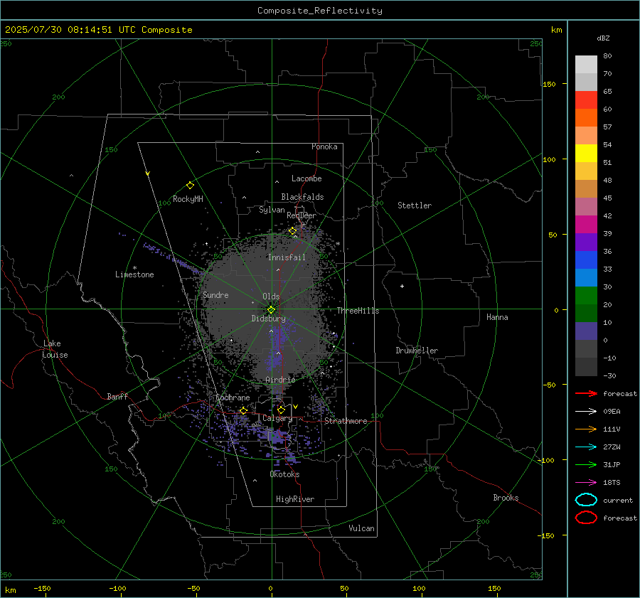The image size is (640, 598).
Task: Click the cyan 27ZW arrow in legend
Action: click(x=586, y=447)
